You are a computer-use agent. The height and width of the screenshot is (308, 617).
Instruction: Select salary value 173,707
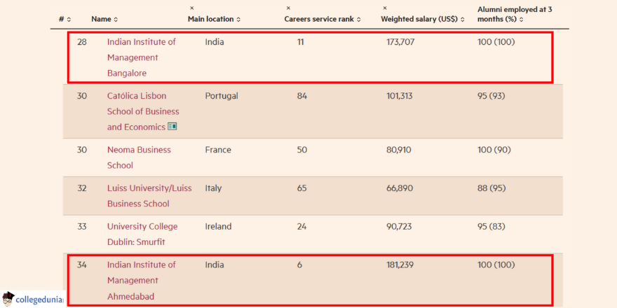400,42
